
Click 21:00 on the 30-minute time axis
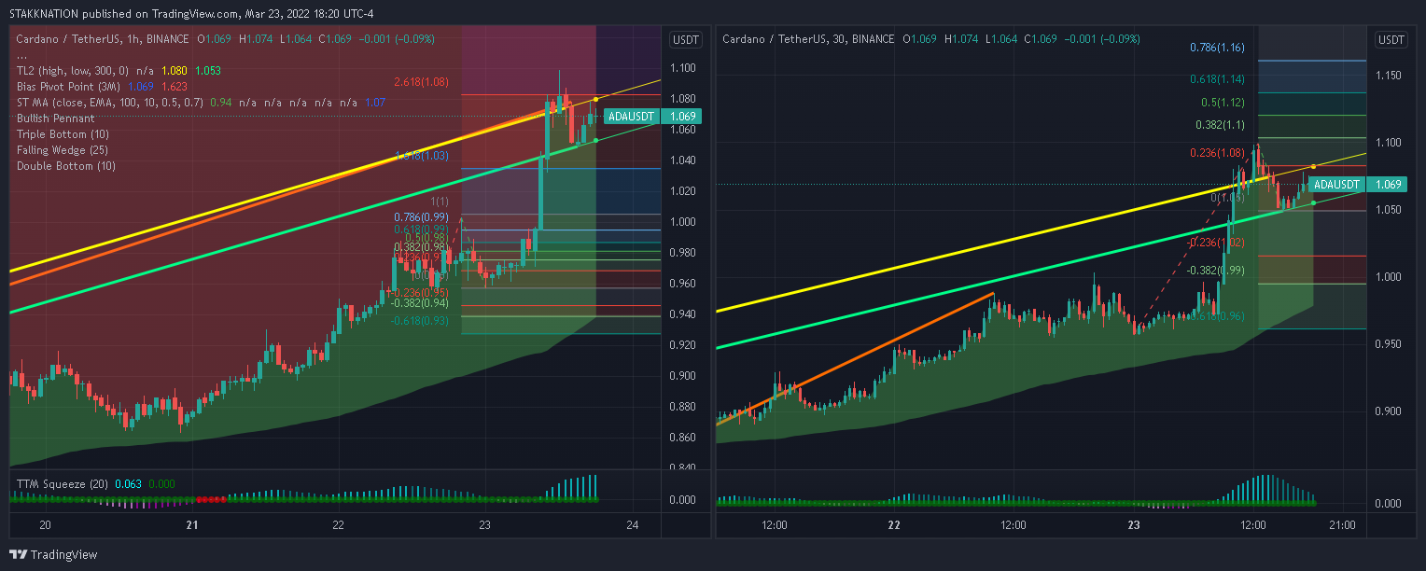pyautogui.click(x=1342, y=525)
